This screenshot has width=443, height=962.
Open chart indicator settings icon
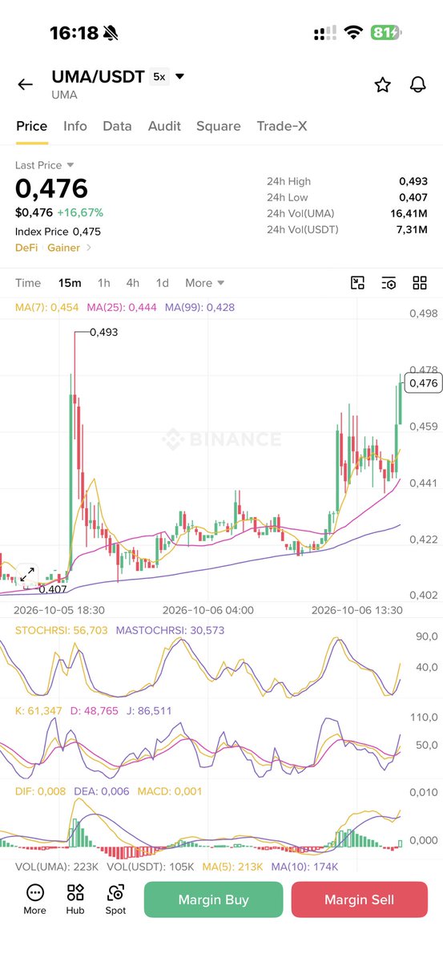(389, 282)
